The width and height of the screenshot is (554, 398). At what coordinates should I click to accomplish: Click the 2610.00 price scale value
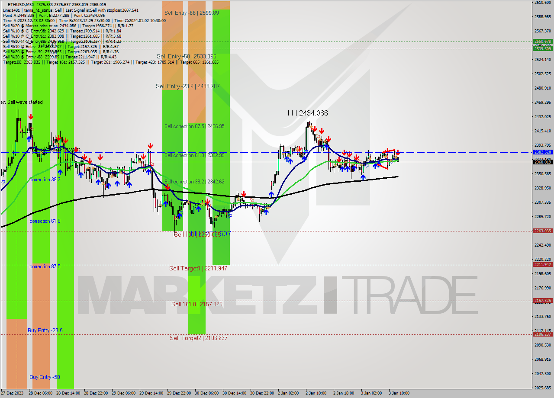coord(542,3)
